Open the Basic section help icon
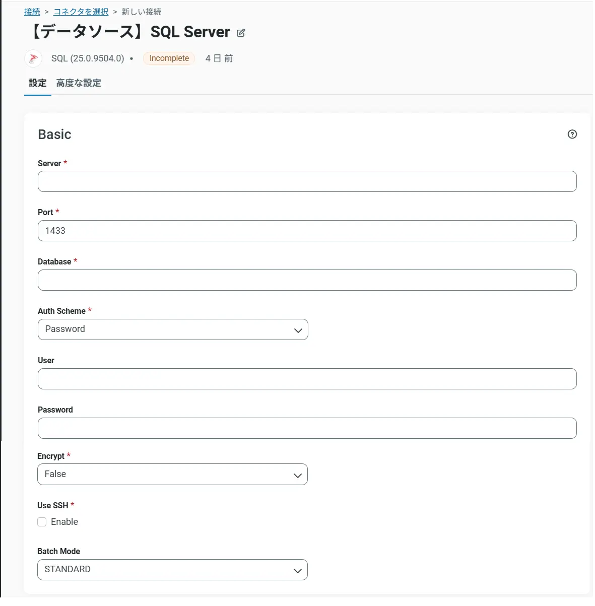Screen dimensions: 595x606 click(572, 134)
